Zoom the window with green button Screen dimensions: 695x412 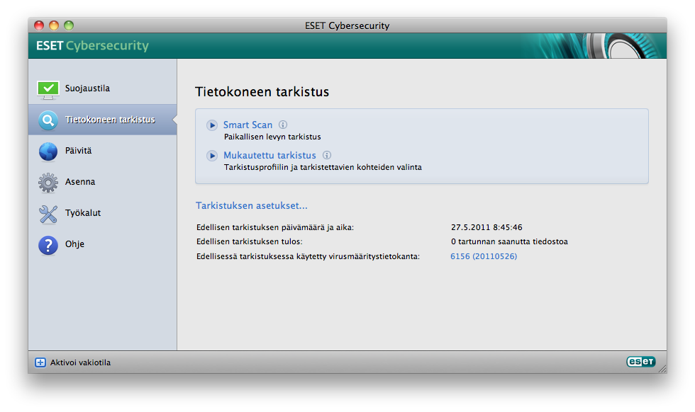click(69, 25)
